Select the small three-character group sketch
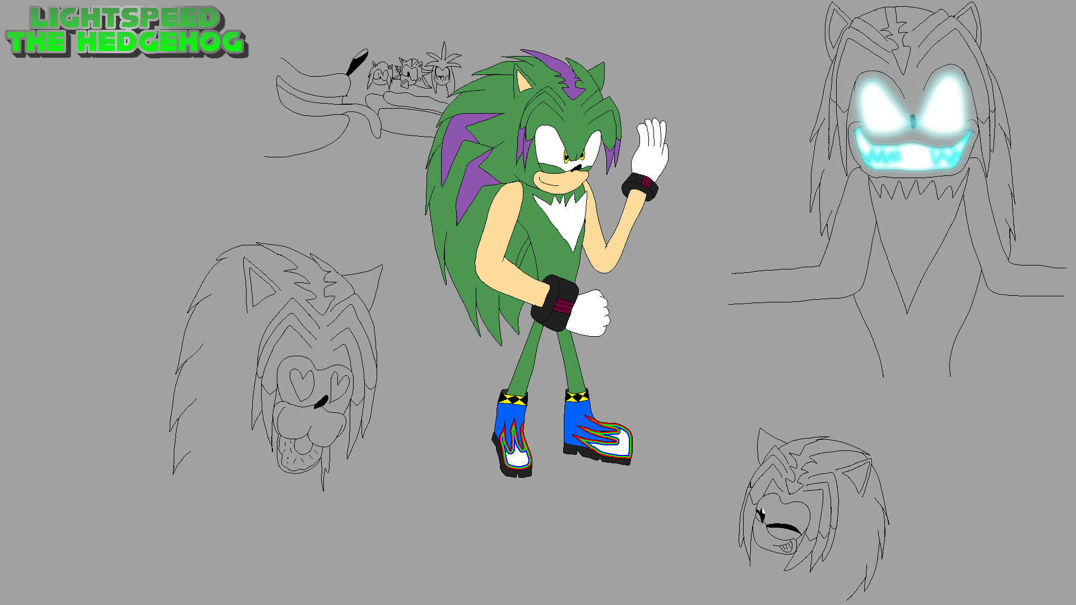 tap(415, 68)
